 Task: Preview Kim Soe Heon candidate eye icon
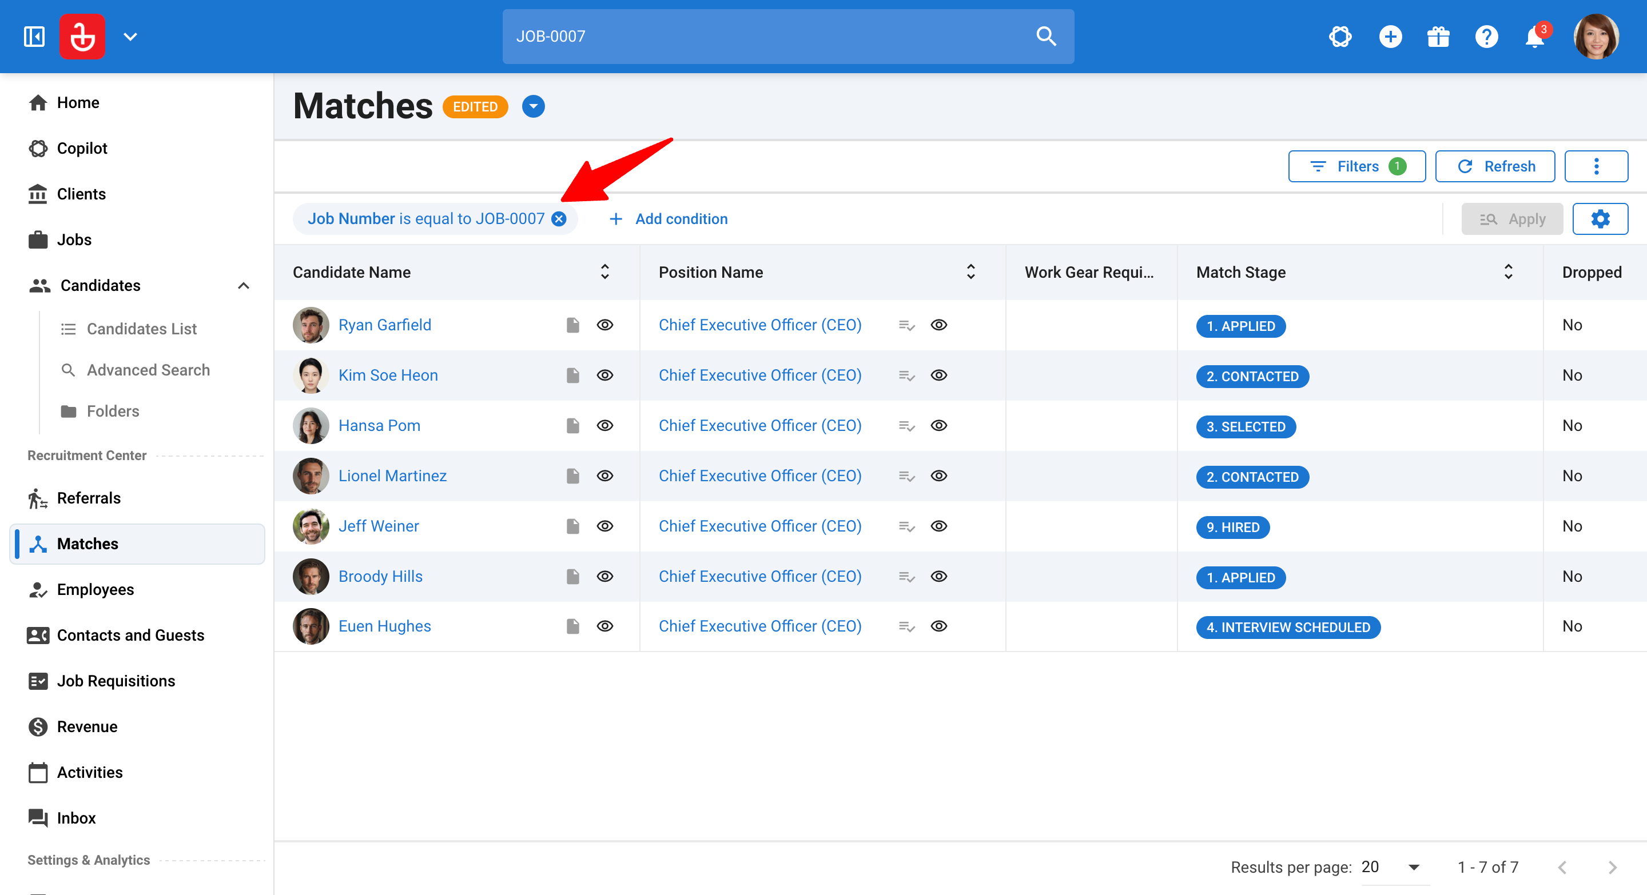click(x=605, y=375)
